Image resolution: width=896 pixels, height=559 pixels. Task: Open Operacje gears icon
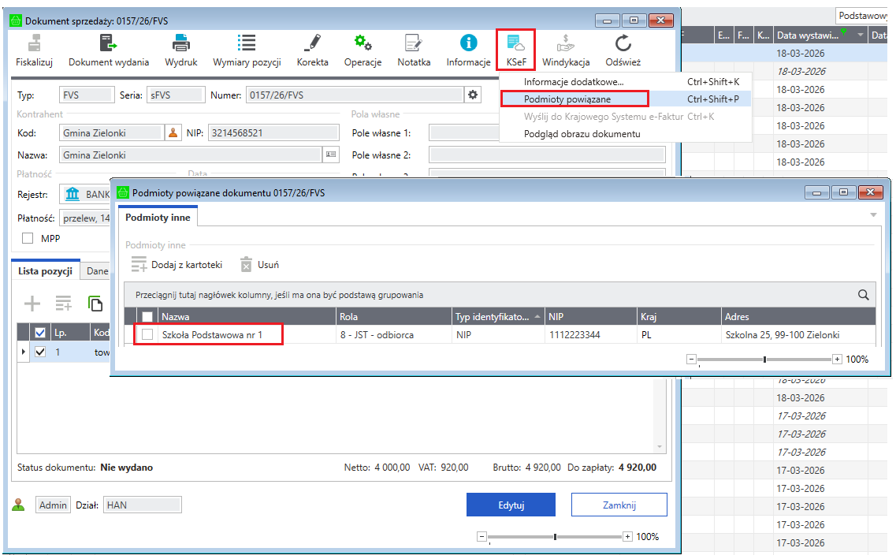click(x=362, y=50)
